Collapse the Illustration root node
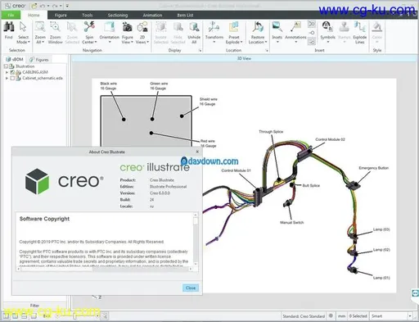The image size is (419, 322). point(6,66)
